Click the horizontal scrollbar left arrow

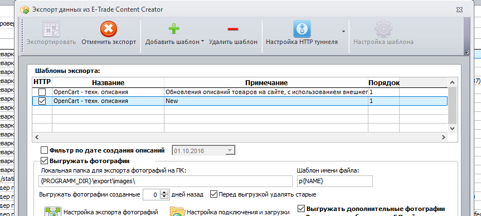click(36, 137)
